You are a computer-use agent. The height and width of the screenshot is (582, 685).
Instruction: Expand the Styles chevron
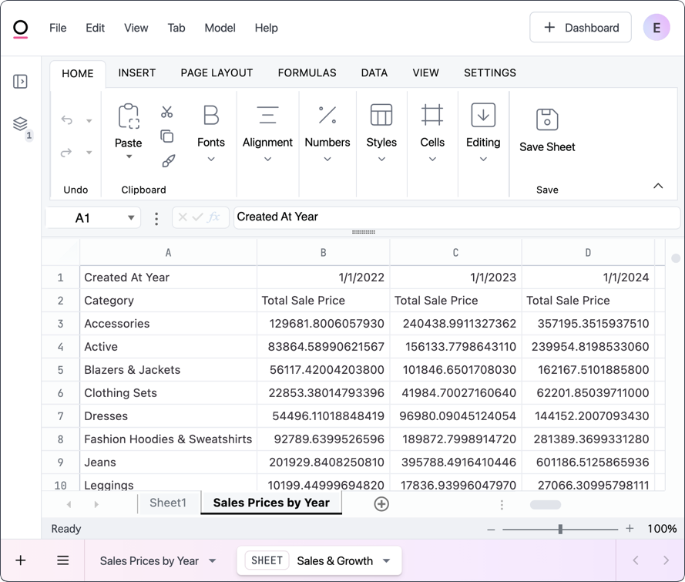click(x=381, y=160)
